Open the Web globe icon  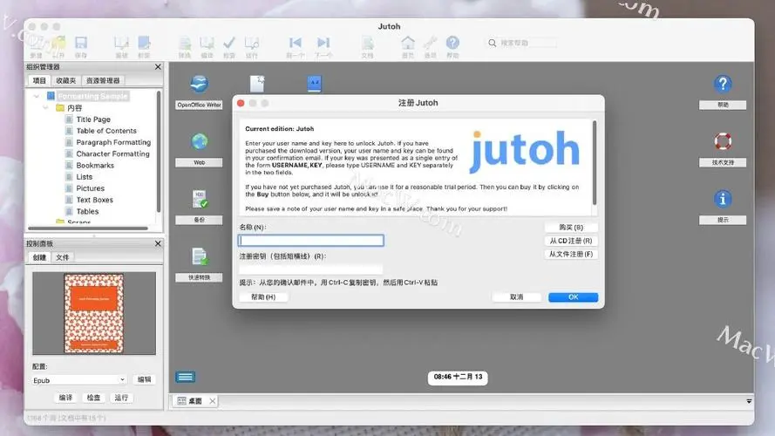coord(200,141)
